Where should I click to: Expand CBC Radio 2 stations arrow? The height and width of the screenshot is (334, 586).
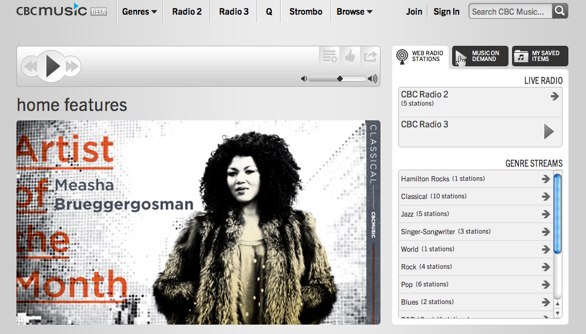click(x=554, y=96)
